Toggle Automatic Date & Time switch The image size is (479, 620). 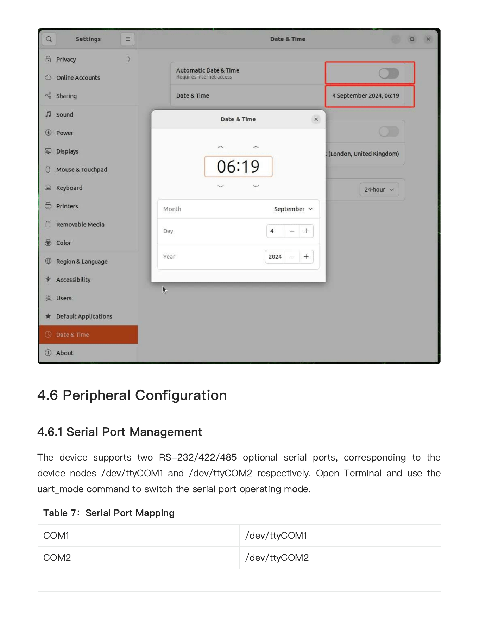389,73
